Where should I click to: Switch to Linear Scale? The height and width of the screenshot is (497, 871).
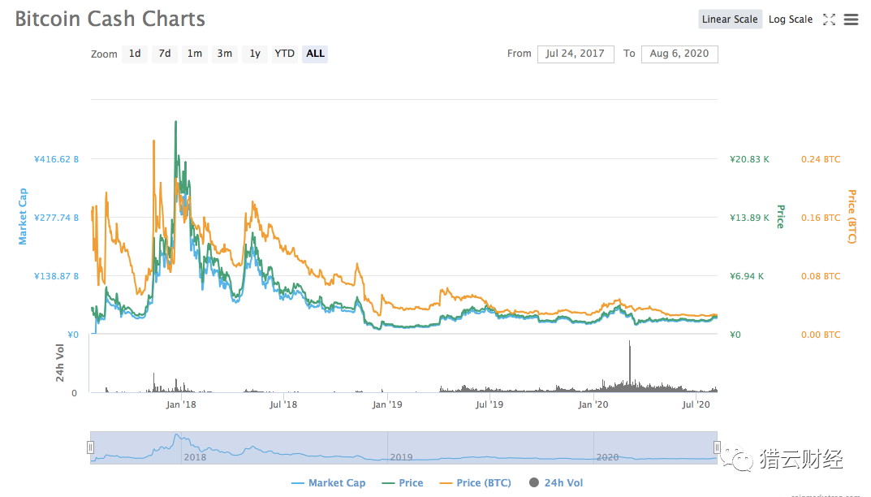[730, 19]
